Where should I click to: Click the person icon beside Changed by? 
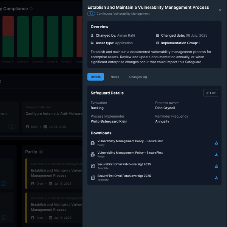92,36
